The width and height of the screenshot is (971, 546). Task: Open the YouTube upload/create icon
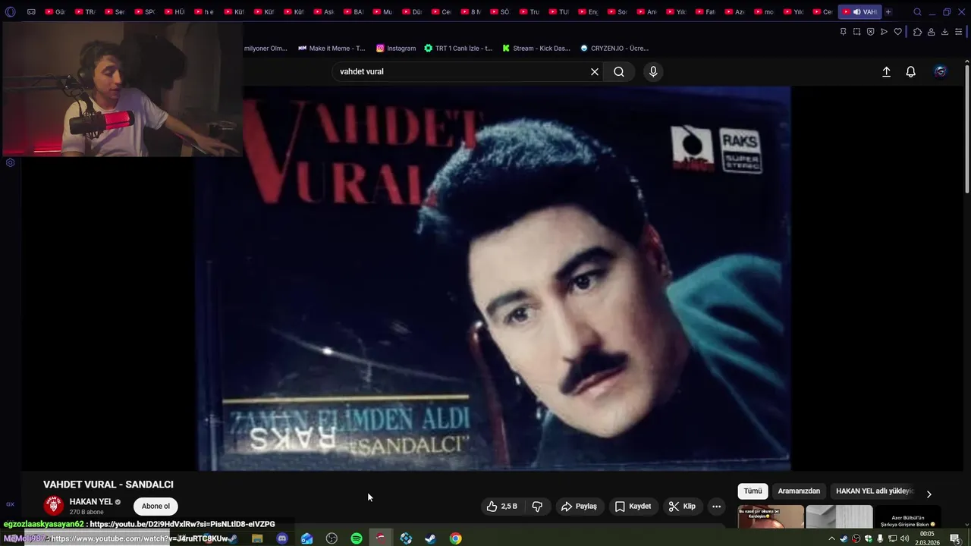886,71
